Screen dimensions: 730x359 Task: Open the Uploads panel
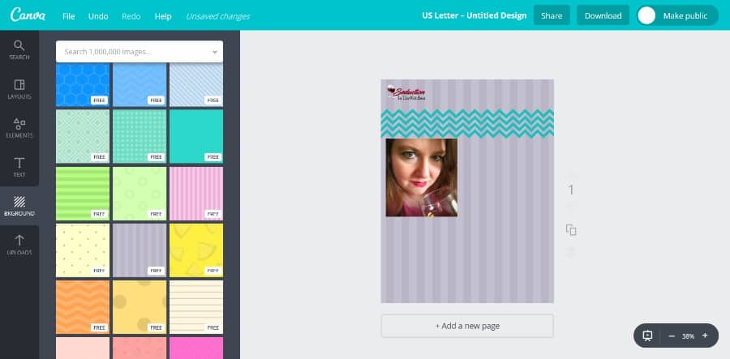19,245
